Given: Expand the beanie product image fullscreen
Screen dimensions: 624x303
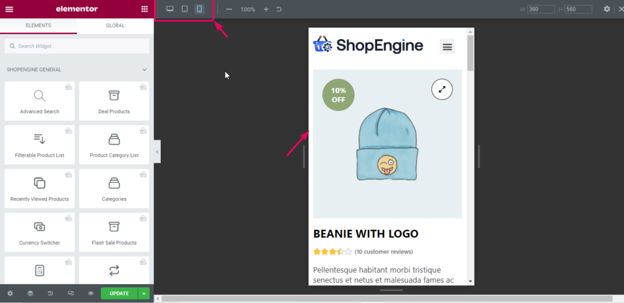Looking at the screenshot, I should tap(442, 90).
